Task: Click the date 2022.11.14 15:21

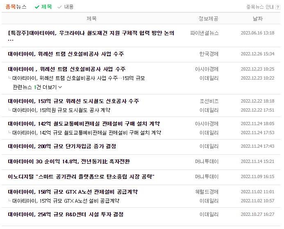Action: pos(257,161)
